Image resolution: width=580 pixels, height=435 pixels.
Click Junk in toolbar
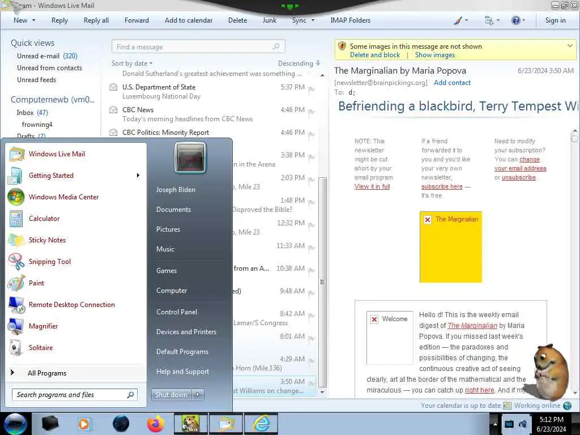269,20
